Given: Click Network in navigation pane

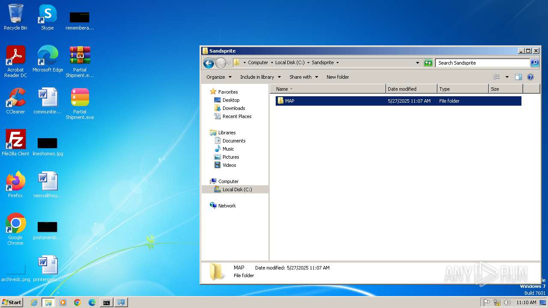Looking at the screenshot, I should pyautogui.click(x=227, y=206).
